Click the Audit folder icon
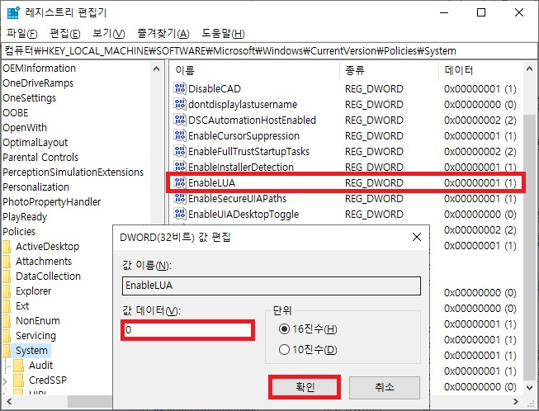The image size is (539, 411). point(18,365)
